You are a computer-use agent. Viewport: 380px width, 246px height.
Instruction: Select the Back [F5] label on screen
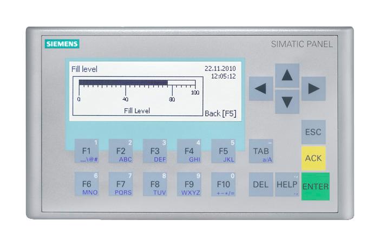[x=220, y=113]
